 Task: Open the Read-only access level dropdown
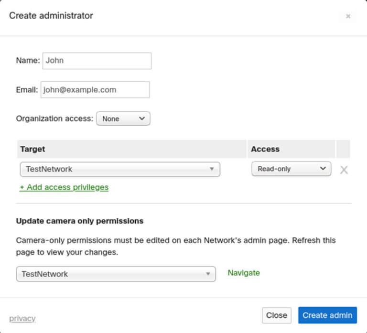(291, 169)
